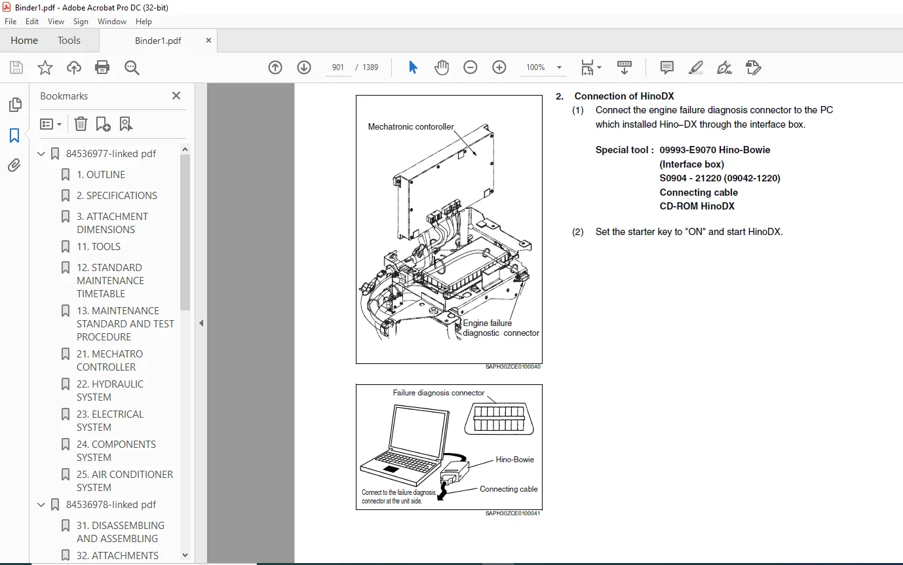The image size is (903, 565).
Task: Open find text magnifier icon
Action: pos(132,67)
